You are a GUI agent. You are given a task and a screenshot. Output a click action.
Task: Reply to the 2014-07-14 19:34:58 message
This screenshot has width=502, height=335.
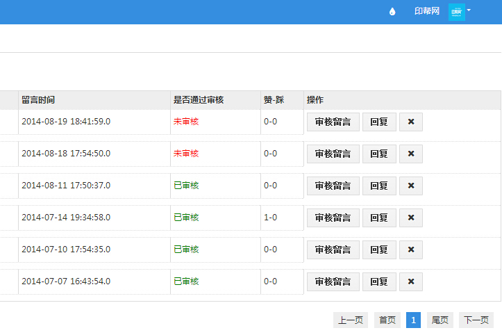click(379, 218)
